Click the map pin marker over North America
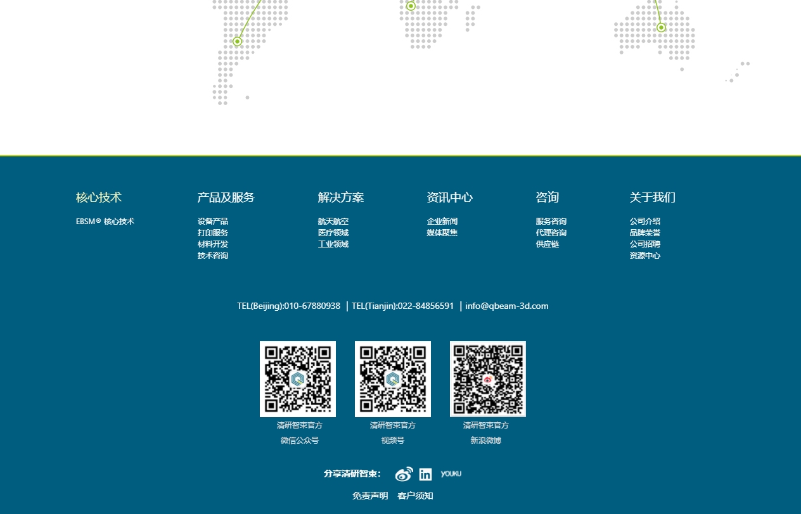Image resolution: width=801 pixels, height=514 pixels. tap(237, 41)
